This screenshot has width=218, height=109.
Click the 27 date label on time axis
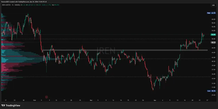[207, 100]
